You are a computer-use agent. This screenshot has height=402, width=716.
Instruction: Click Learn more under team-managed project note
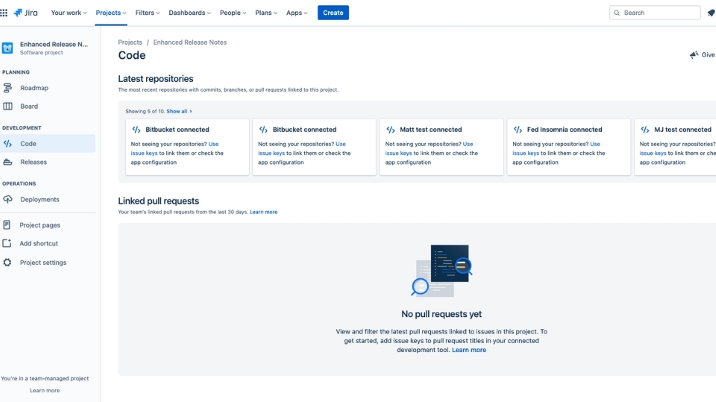[x=45, y=391]
